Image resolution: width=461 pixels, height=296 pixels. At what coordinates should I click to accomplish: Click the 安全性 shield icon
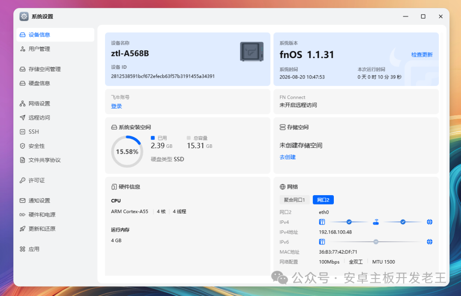pyautogui.click(x=23, y=146)
